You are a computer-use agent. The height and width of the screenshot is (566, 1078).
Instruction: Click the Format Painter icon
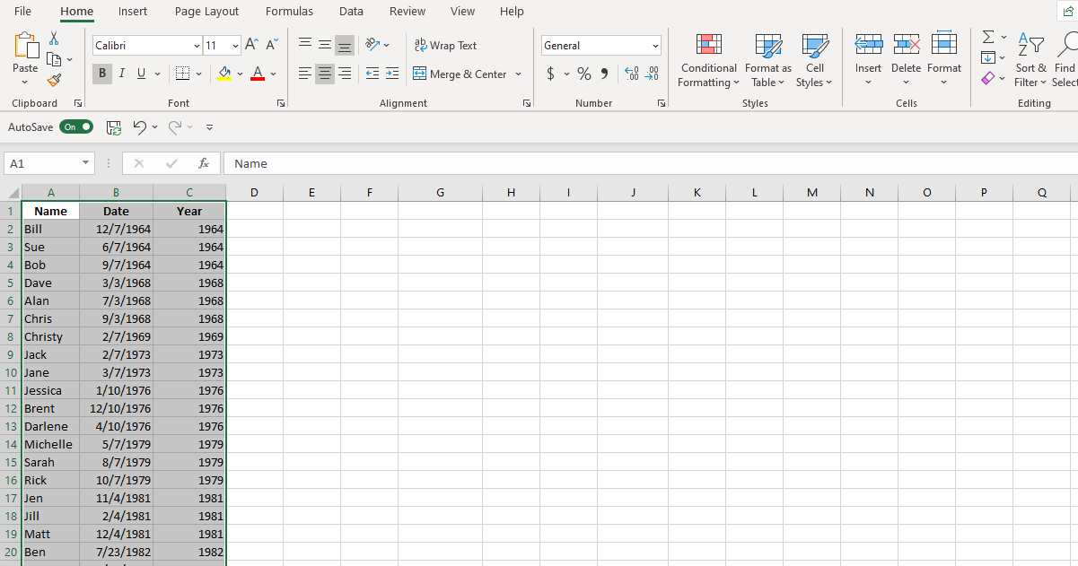(54, 79)
